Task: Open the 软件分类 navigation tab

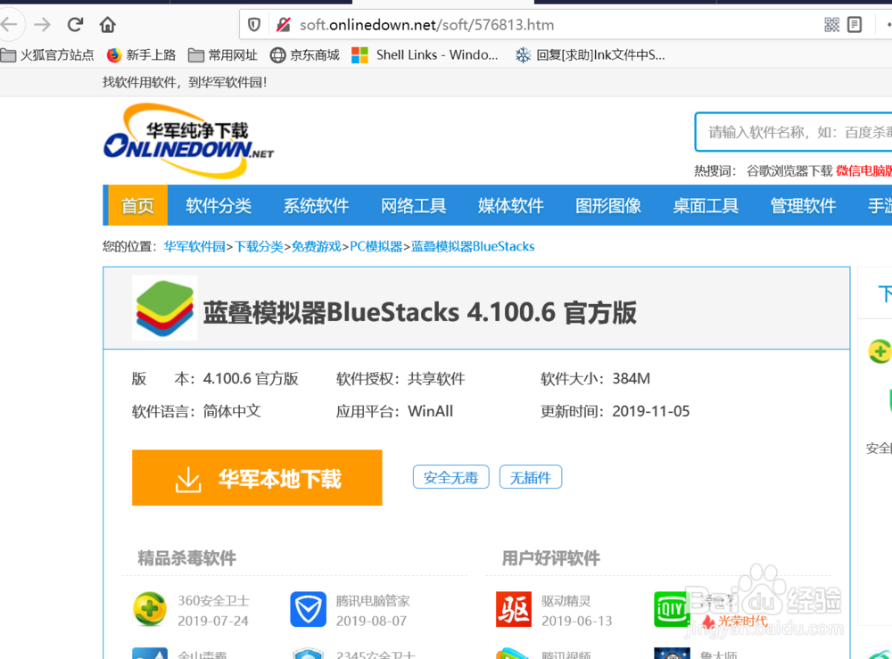Action: coord(219,205)
